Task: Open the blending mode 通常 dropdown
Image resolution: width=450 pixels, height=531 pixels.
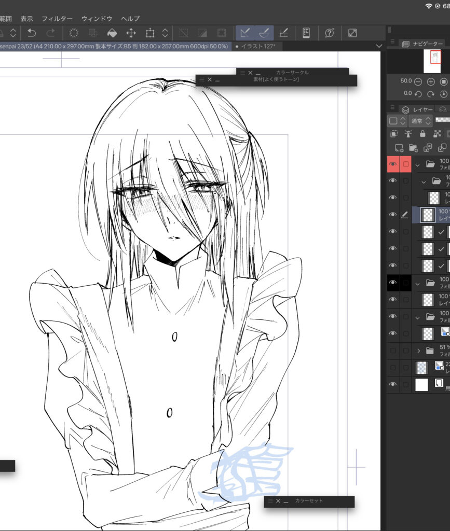Action: [x=420, y=121]
